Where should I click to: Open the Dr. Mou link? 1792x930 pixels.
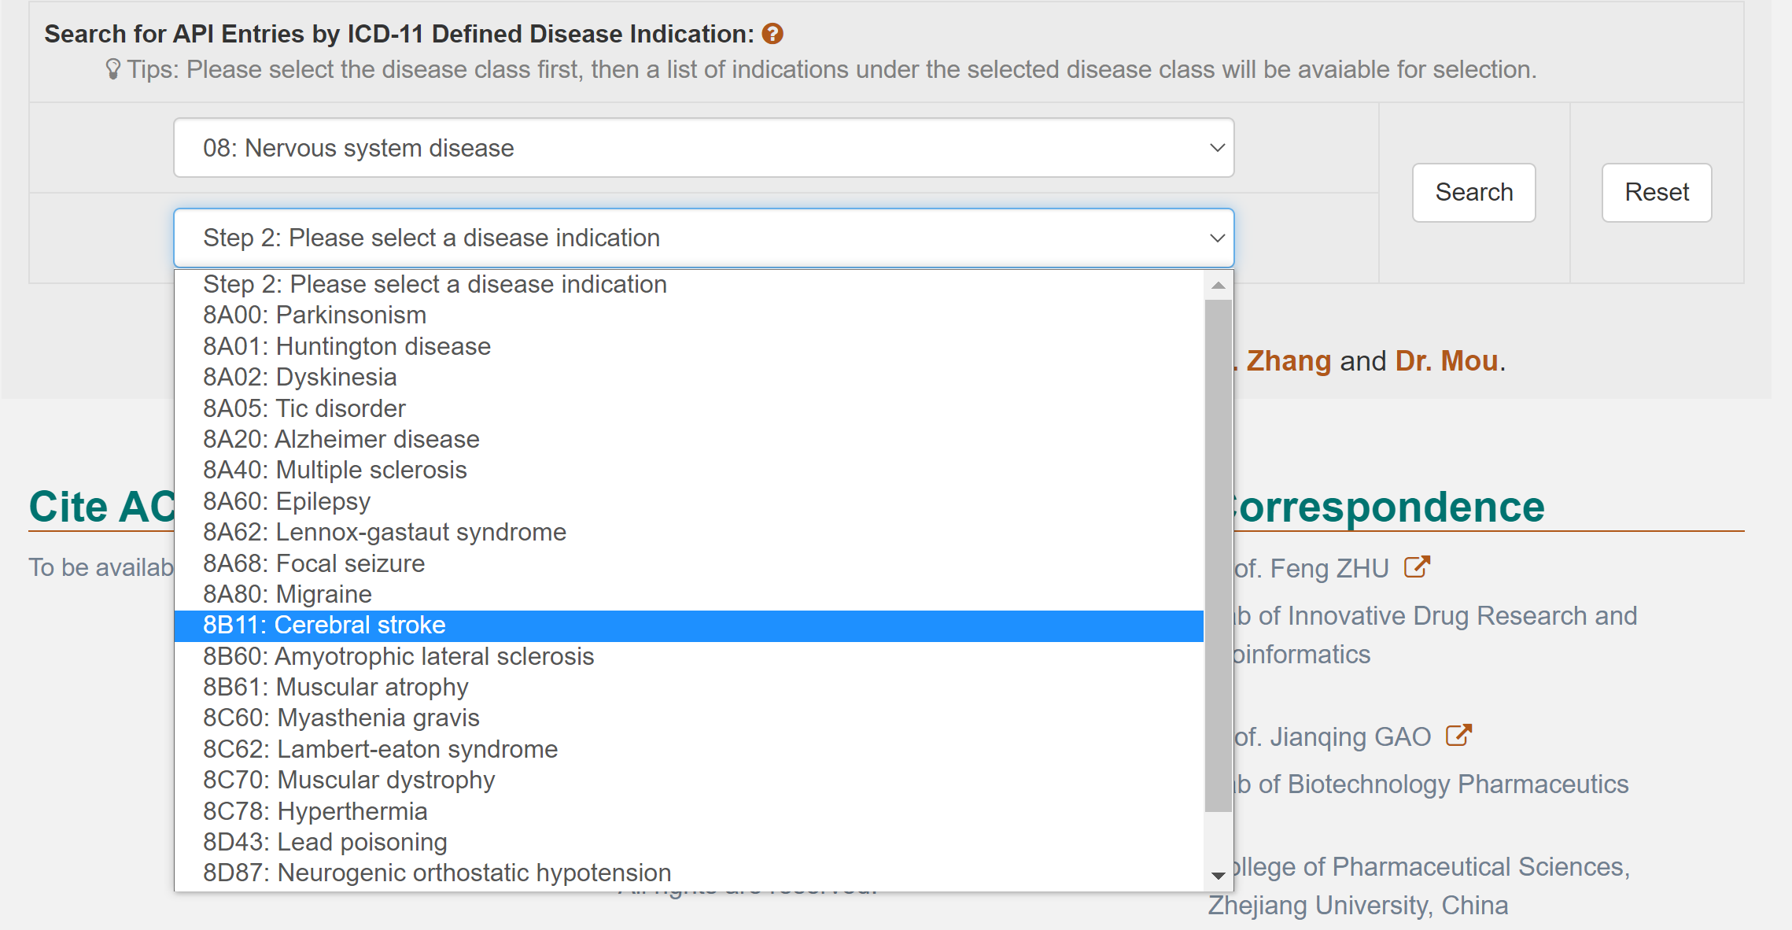click(1446, 361)
